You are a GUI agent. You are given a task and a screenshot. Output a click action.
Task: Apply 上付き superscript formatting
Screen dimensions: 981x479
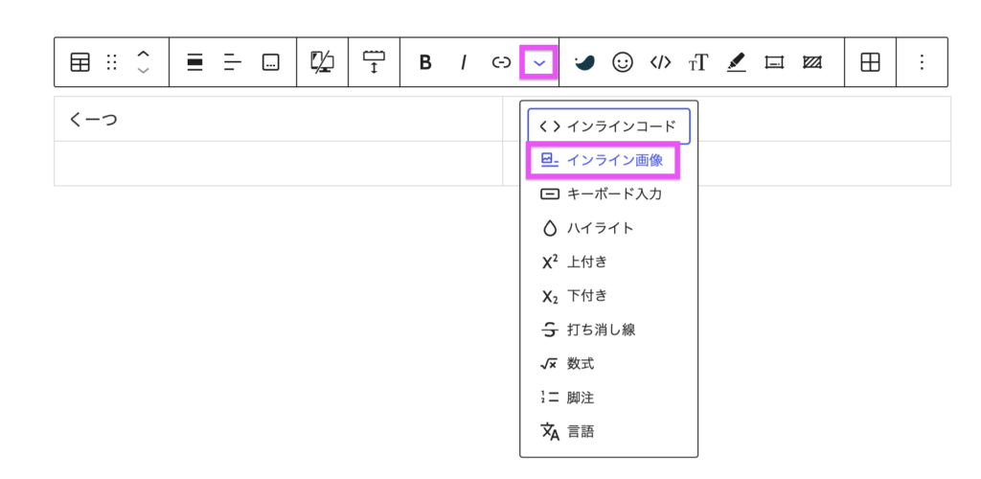click(608, 262)
